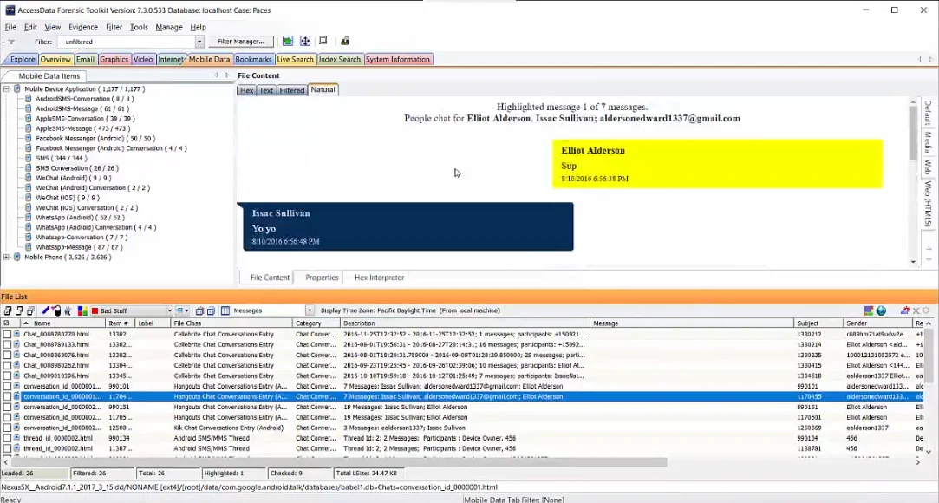Click the header checkbox in File List
939x503 pixels.
[7, 323]
